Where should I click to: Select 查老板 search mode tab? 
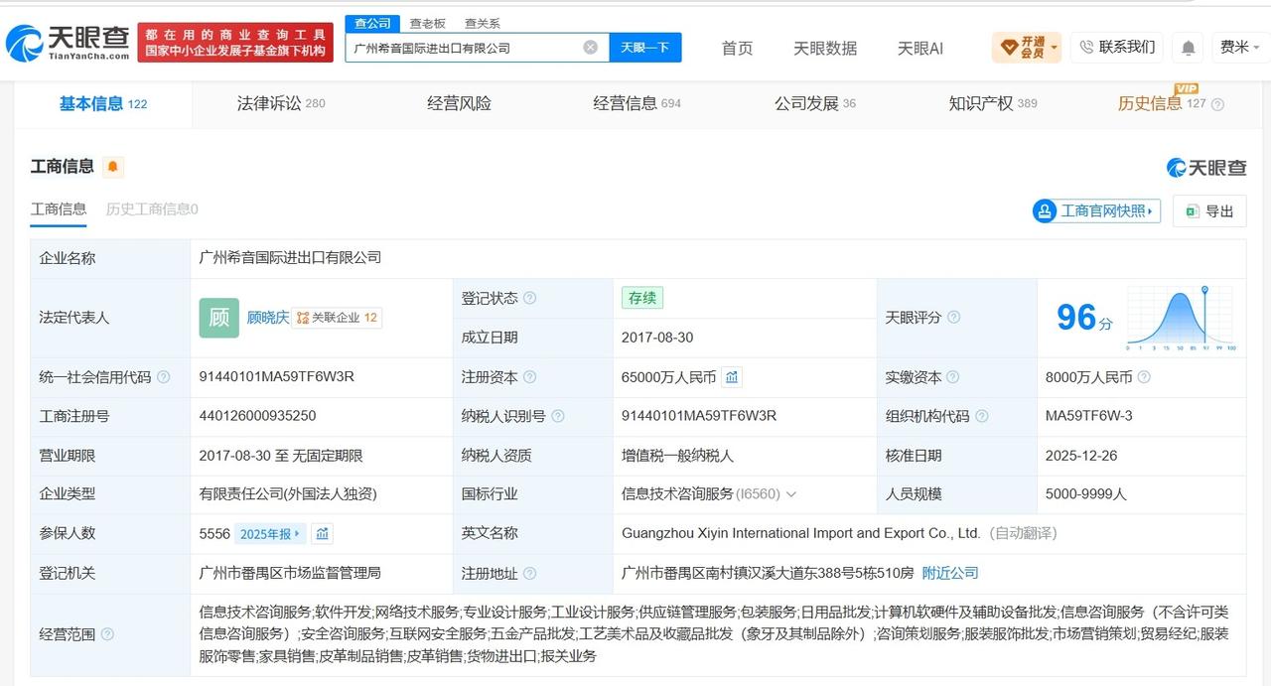(x=428, y=23)
